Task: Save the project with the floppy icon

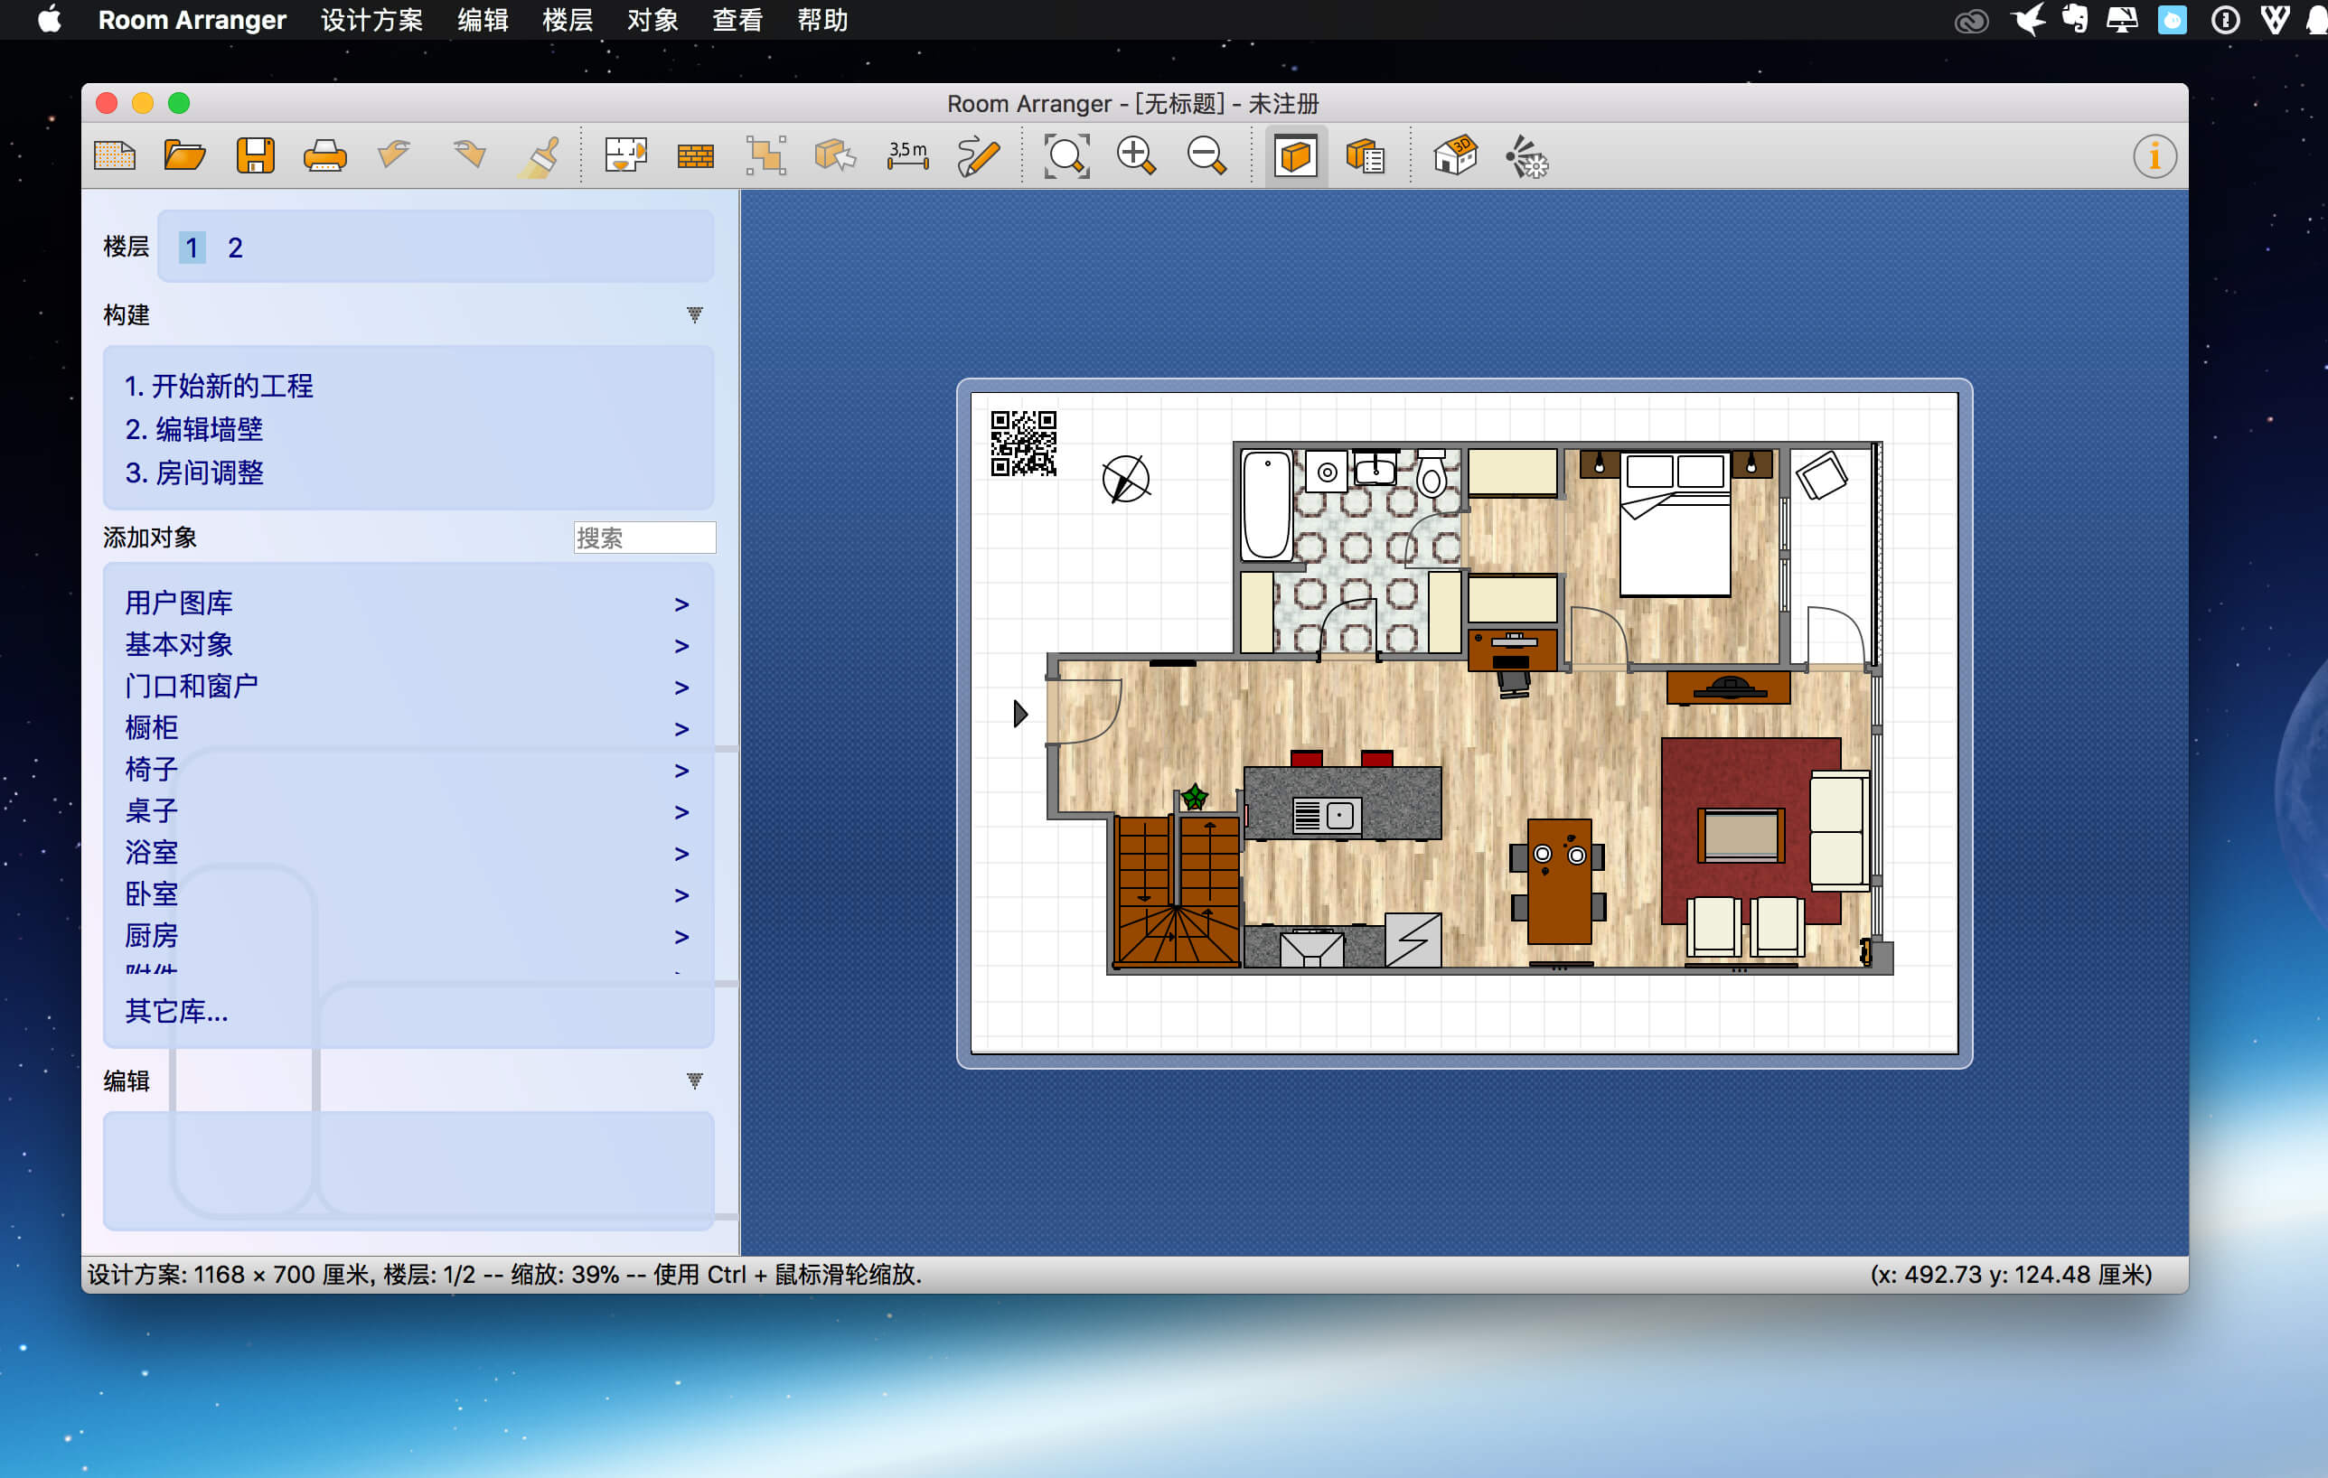Action: (x=255, y=155)
